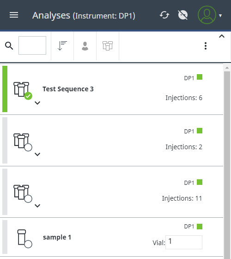The width and height of the screenshot is (231, 259).
Task: Click the scrollbar up arrow
Action: pyautogui.click(x=227, y=68)
